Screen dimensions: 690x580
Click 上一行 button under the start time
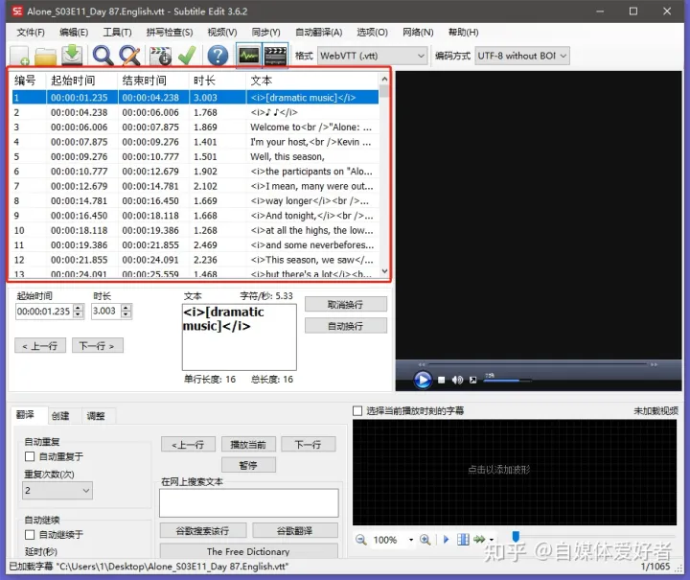point(40,346)
